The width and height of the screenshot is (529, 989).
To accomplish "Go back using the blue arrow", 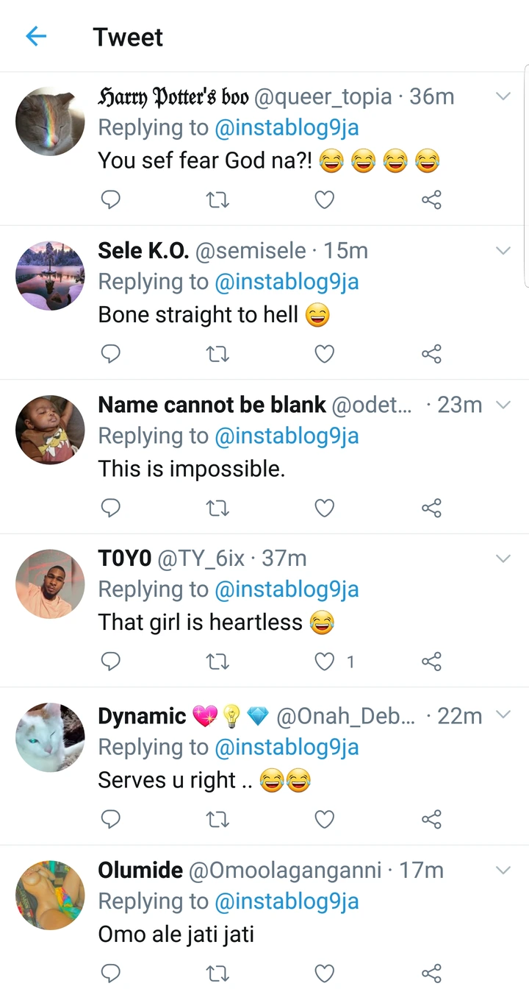I will tap(36, 37).
